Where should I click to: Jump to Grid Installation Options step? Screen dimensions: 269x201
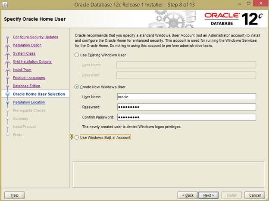click(32, 62)
